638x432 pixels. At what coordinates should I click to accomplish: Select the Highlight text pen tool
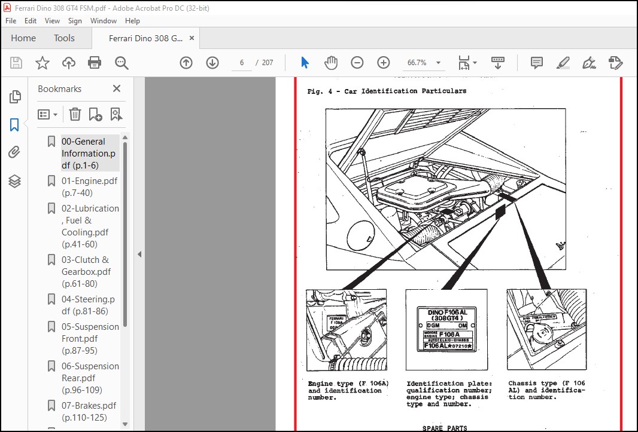point(563,63)
